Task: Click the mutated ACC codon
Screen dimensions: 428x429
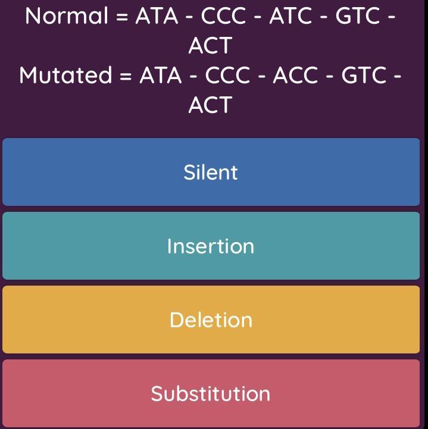Action: click(295, 75)
